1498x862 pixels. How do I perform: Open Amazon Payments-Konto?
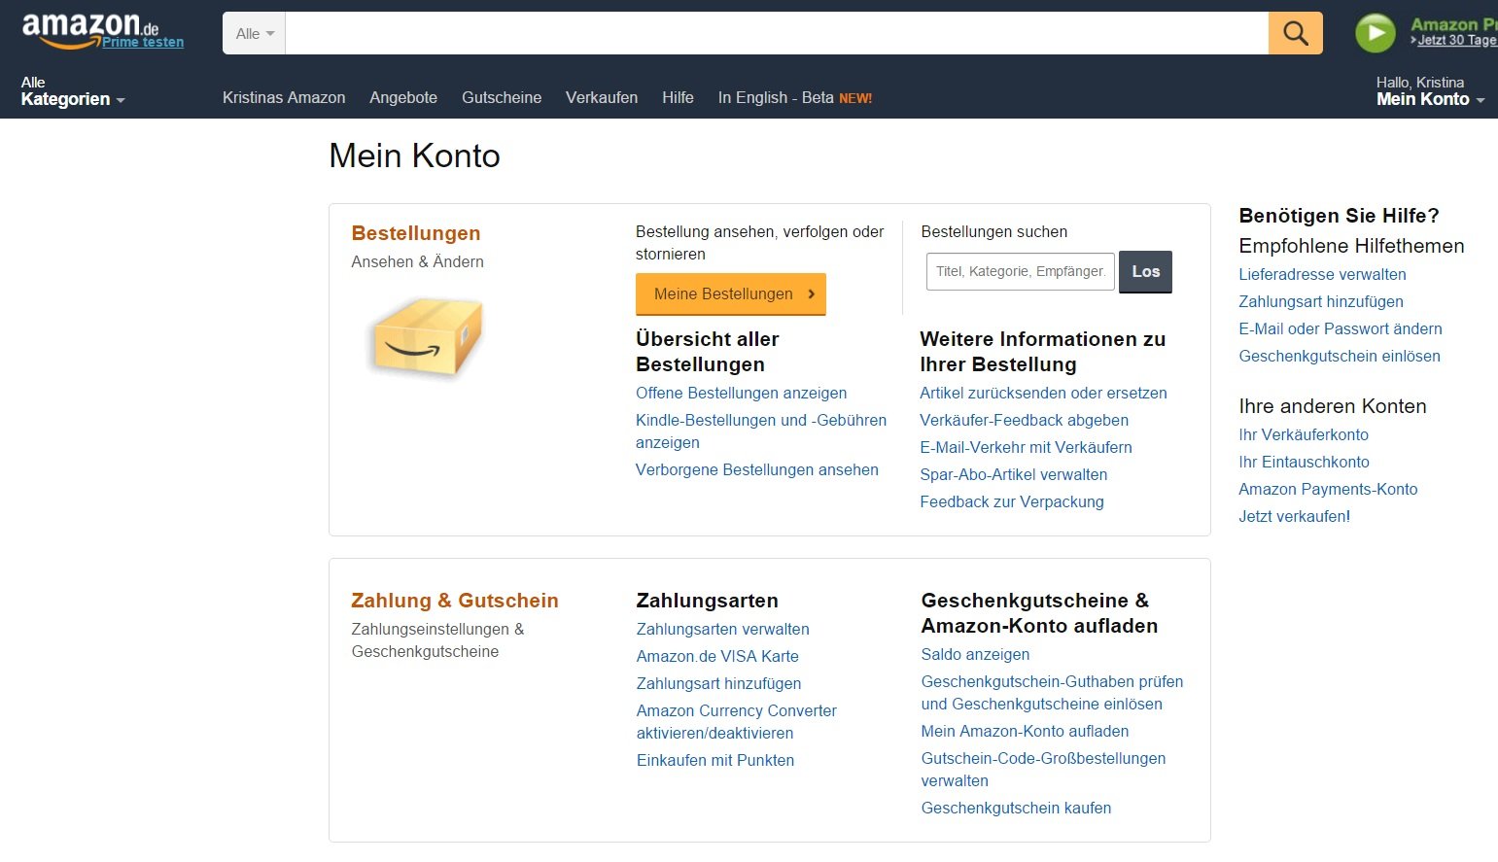pyautogui.click(x=1328, y=489)
